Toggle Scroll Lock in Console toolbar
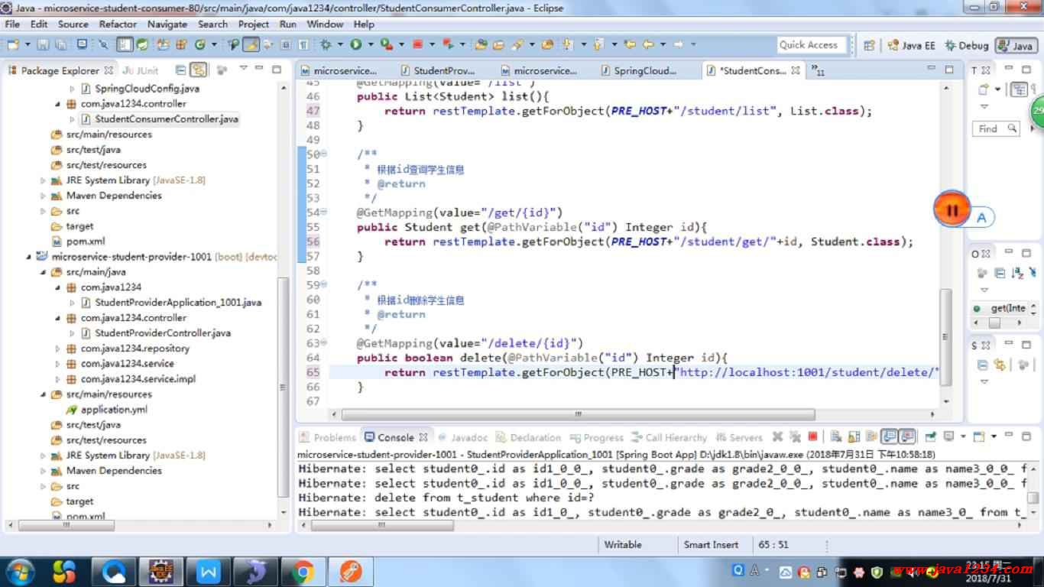Viewport: 1044px width, 587px height. tap(854, 437)
